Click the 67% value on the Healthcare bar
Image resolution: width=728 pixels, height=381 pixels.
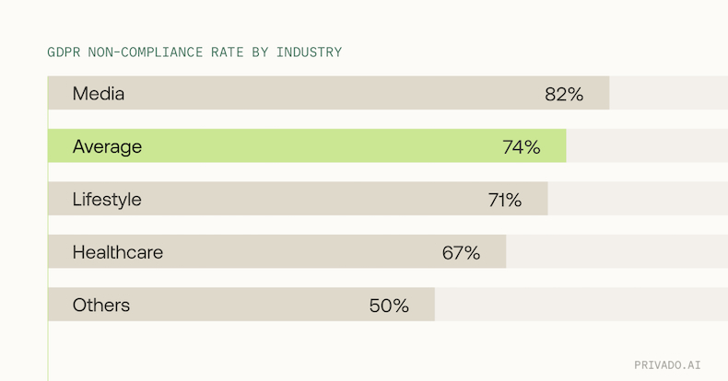(461, 252)
